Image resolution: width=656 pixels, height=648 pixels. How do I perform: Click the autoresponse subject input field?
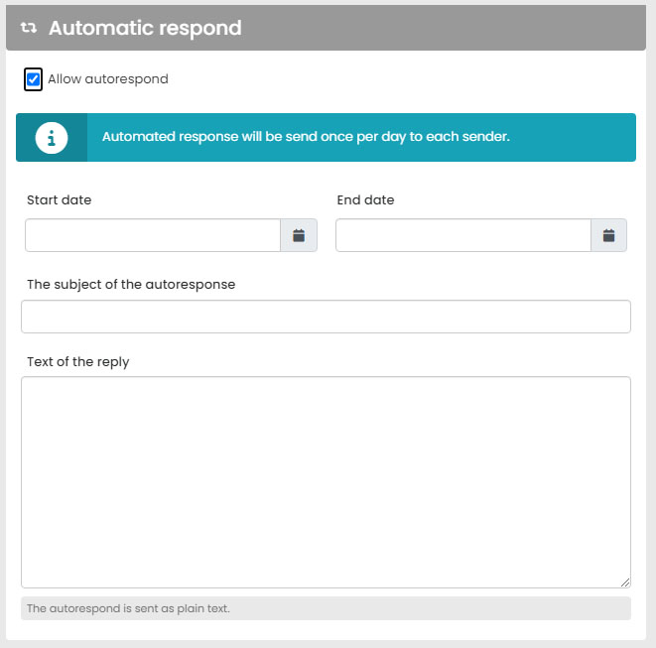326,317
